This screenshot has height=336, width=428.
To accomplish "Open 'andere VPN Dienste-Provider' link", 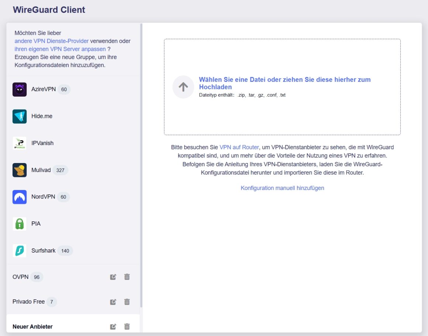I will coord(52,41).
